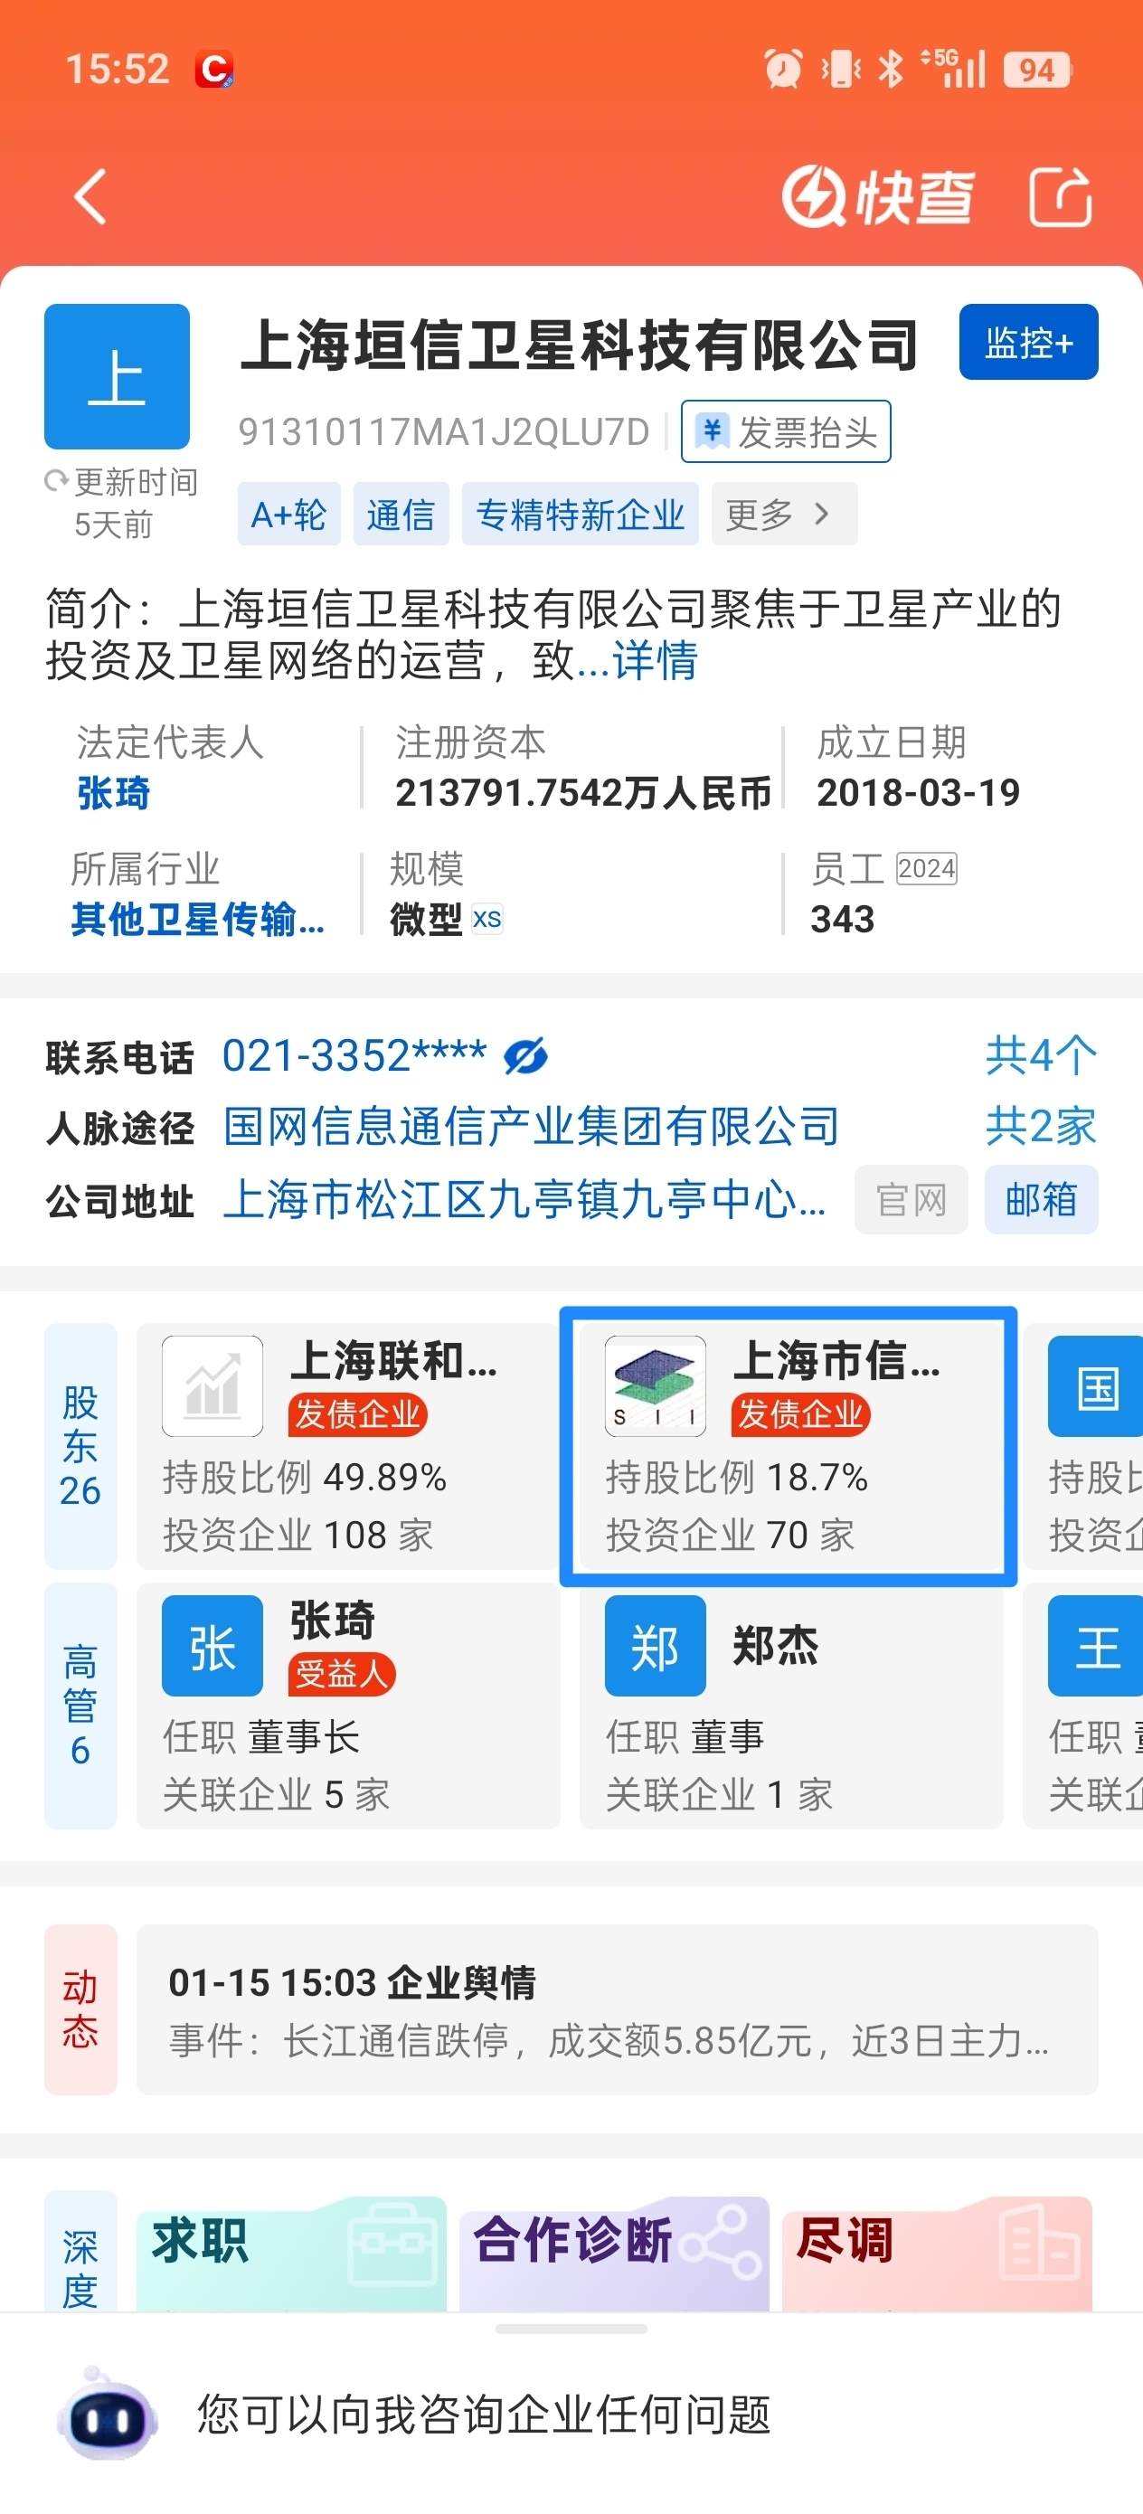
Task: Click the 邮箱 email button
Action: click(x=1042, y=1199)
